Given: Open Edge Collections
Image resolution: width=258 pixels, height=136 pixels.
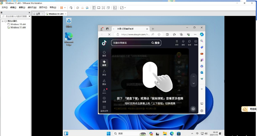Looking at the screenshot, I should pos(181,34).
